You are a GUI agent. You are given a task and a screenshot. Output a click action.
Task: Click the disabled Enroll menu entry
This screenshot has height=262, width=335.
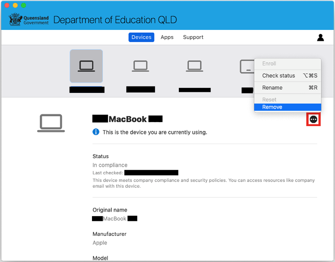[x=287, y=64]
